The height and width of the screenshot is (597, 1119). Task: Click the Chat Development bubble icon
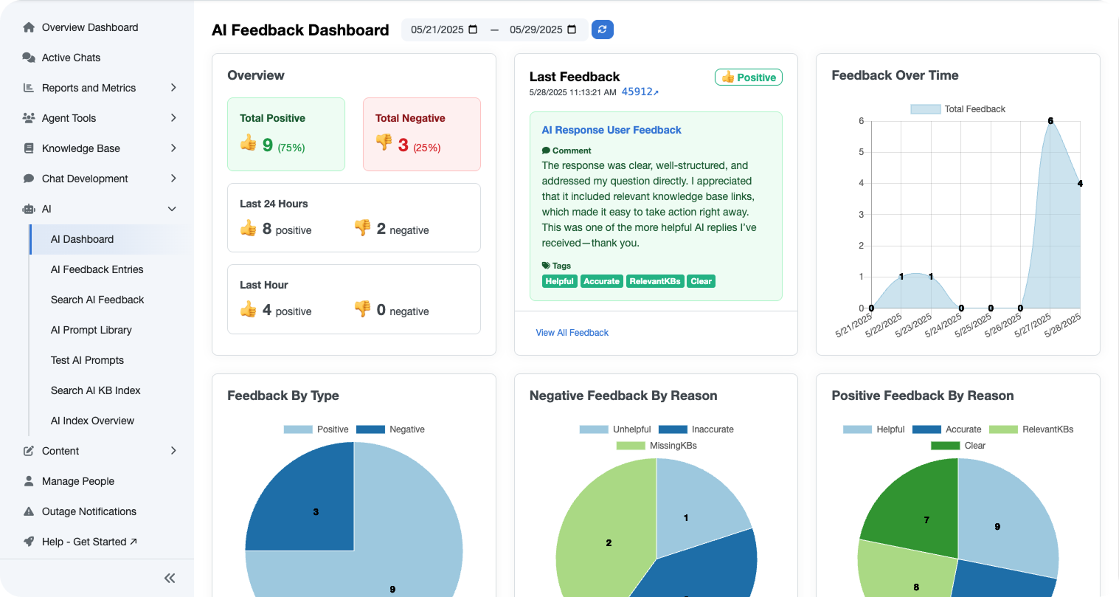(29, 179)
